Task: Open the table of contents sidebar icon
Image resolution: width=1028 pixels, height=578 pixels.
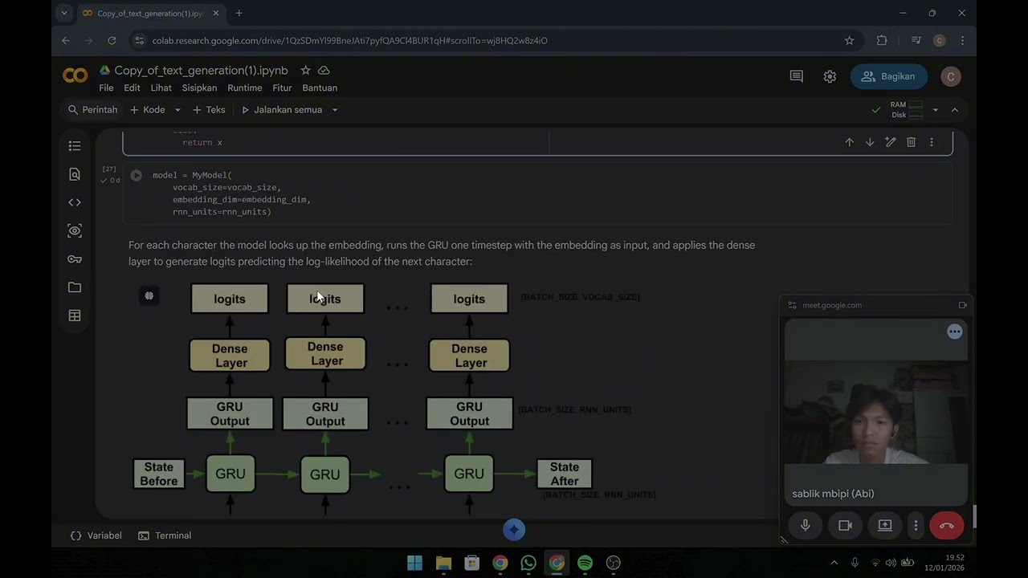Action: (x=75, y=146)
